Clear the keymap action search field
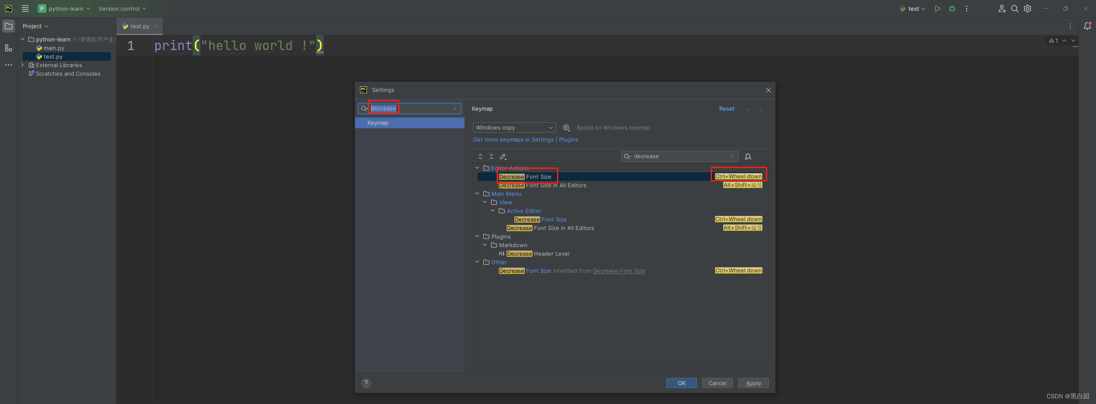Image resolution: width=1096 pixels, height=404 pixels. [732, 156]
